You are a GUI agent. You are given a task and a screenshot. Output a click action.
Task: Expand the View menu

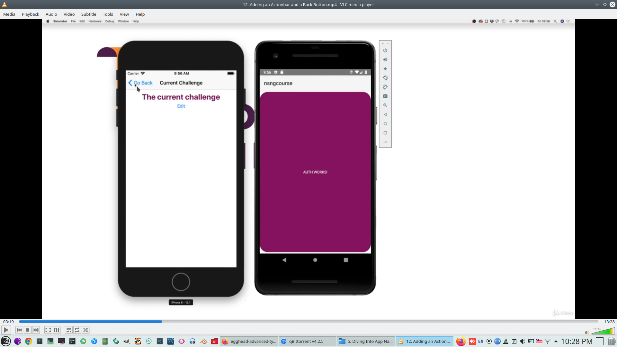(x=124, y=14)
